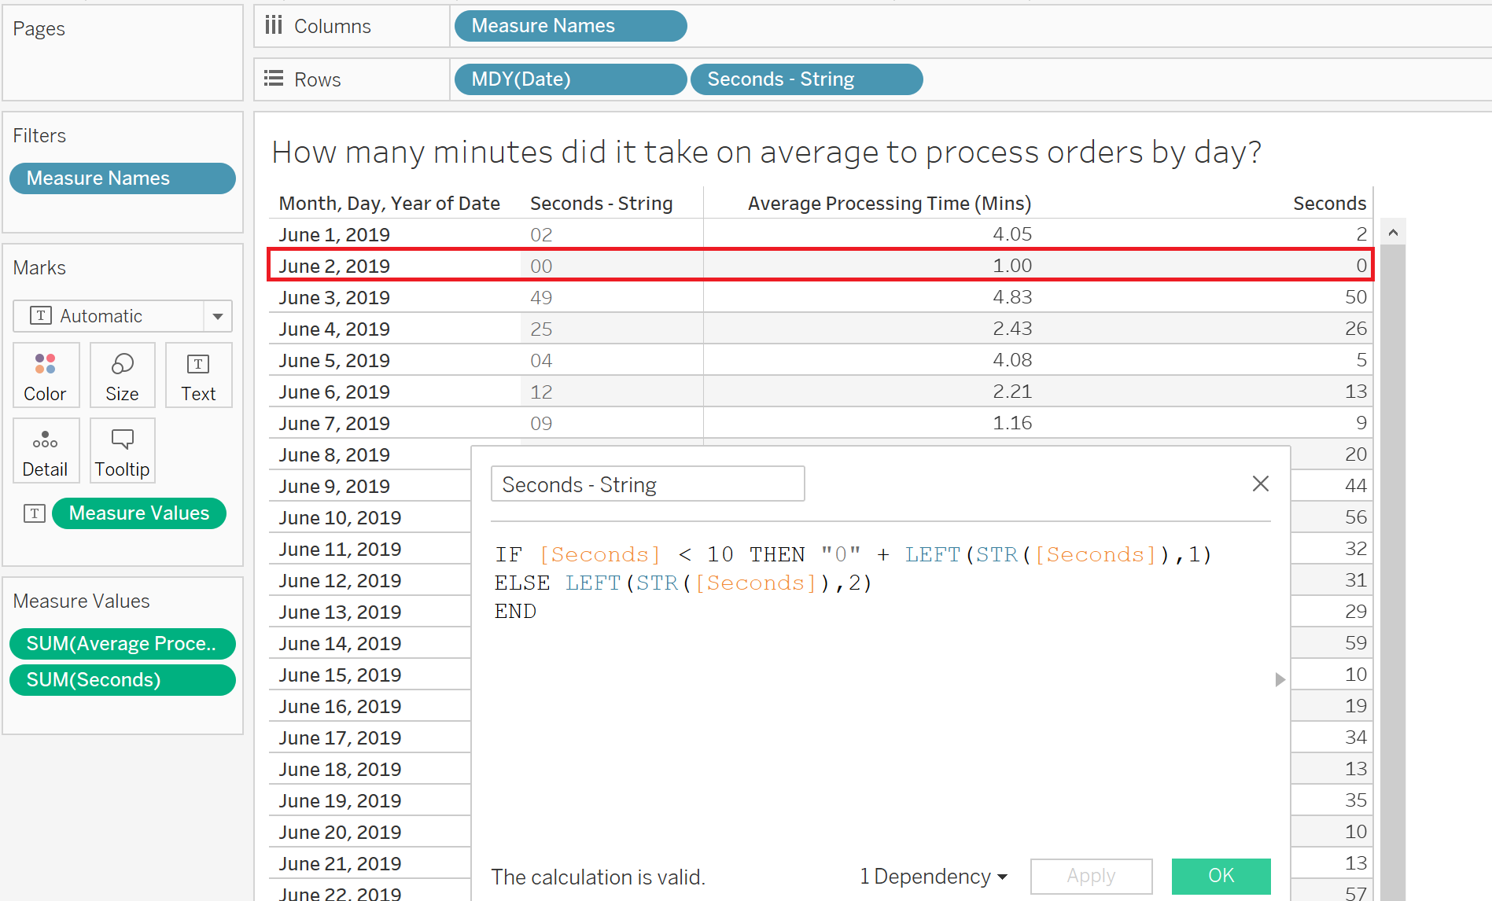Open the Color marks card
The height and width of the screenshot is (901, 1492).
pos(46,375)
